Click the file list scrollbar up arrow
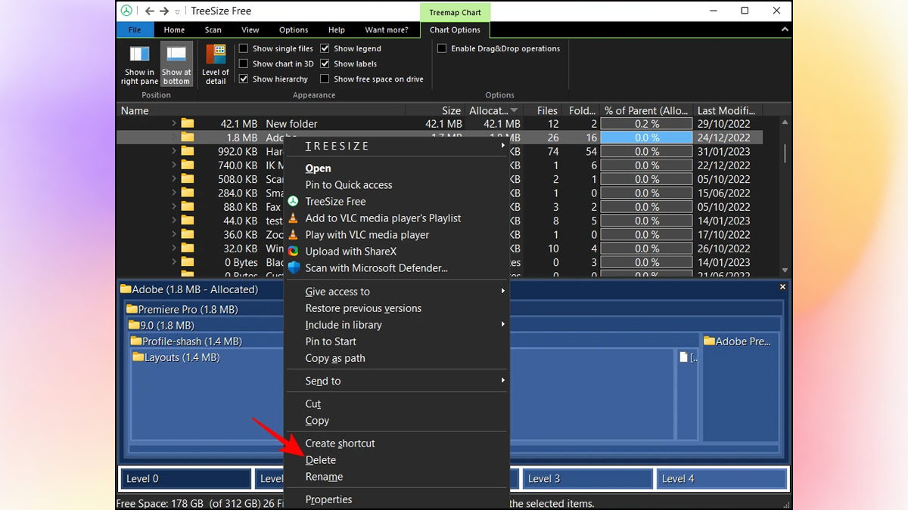The height and width of the screenshot is (510, 908). click(x=785, y=122)
